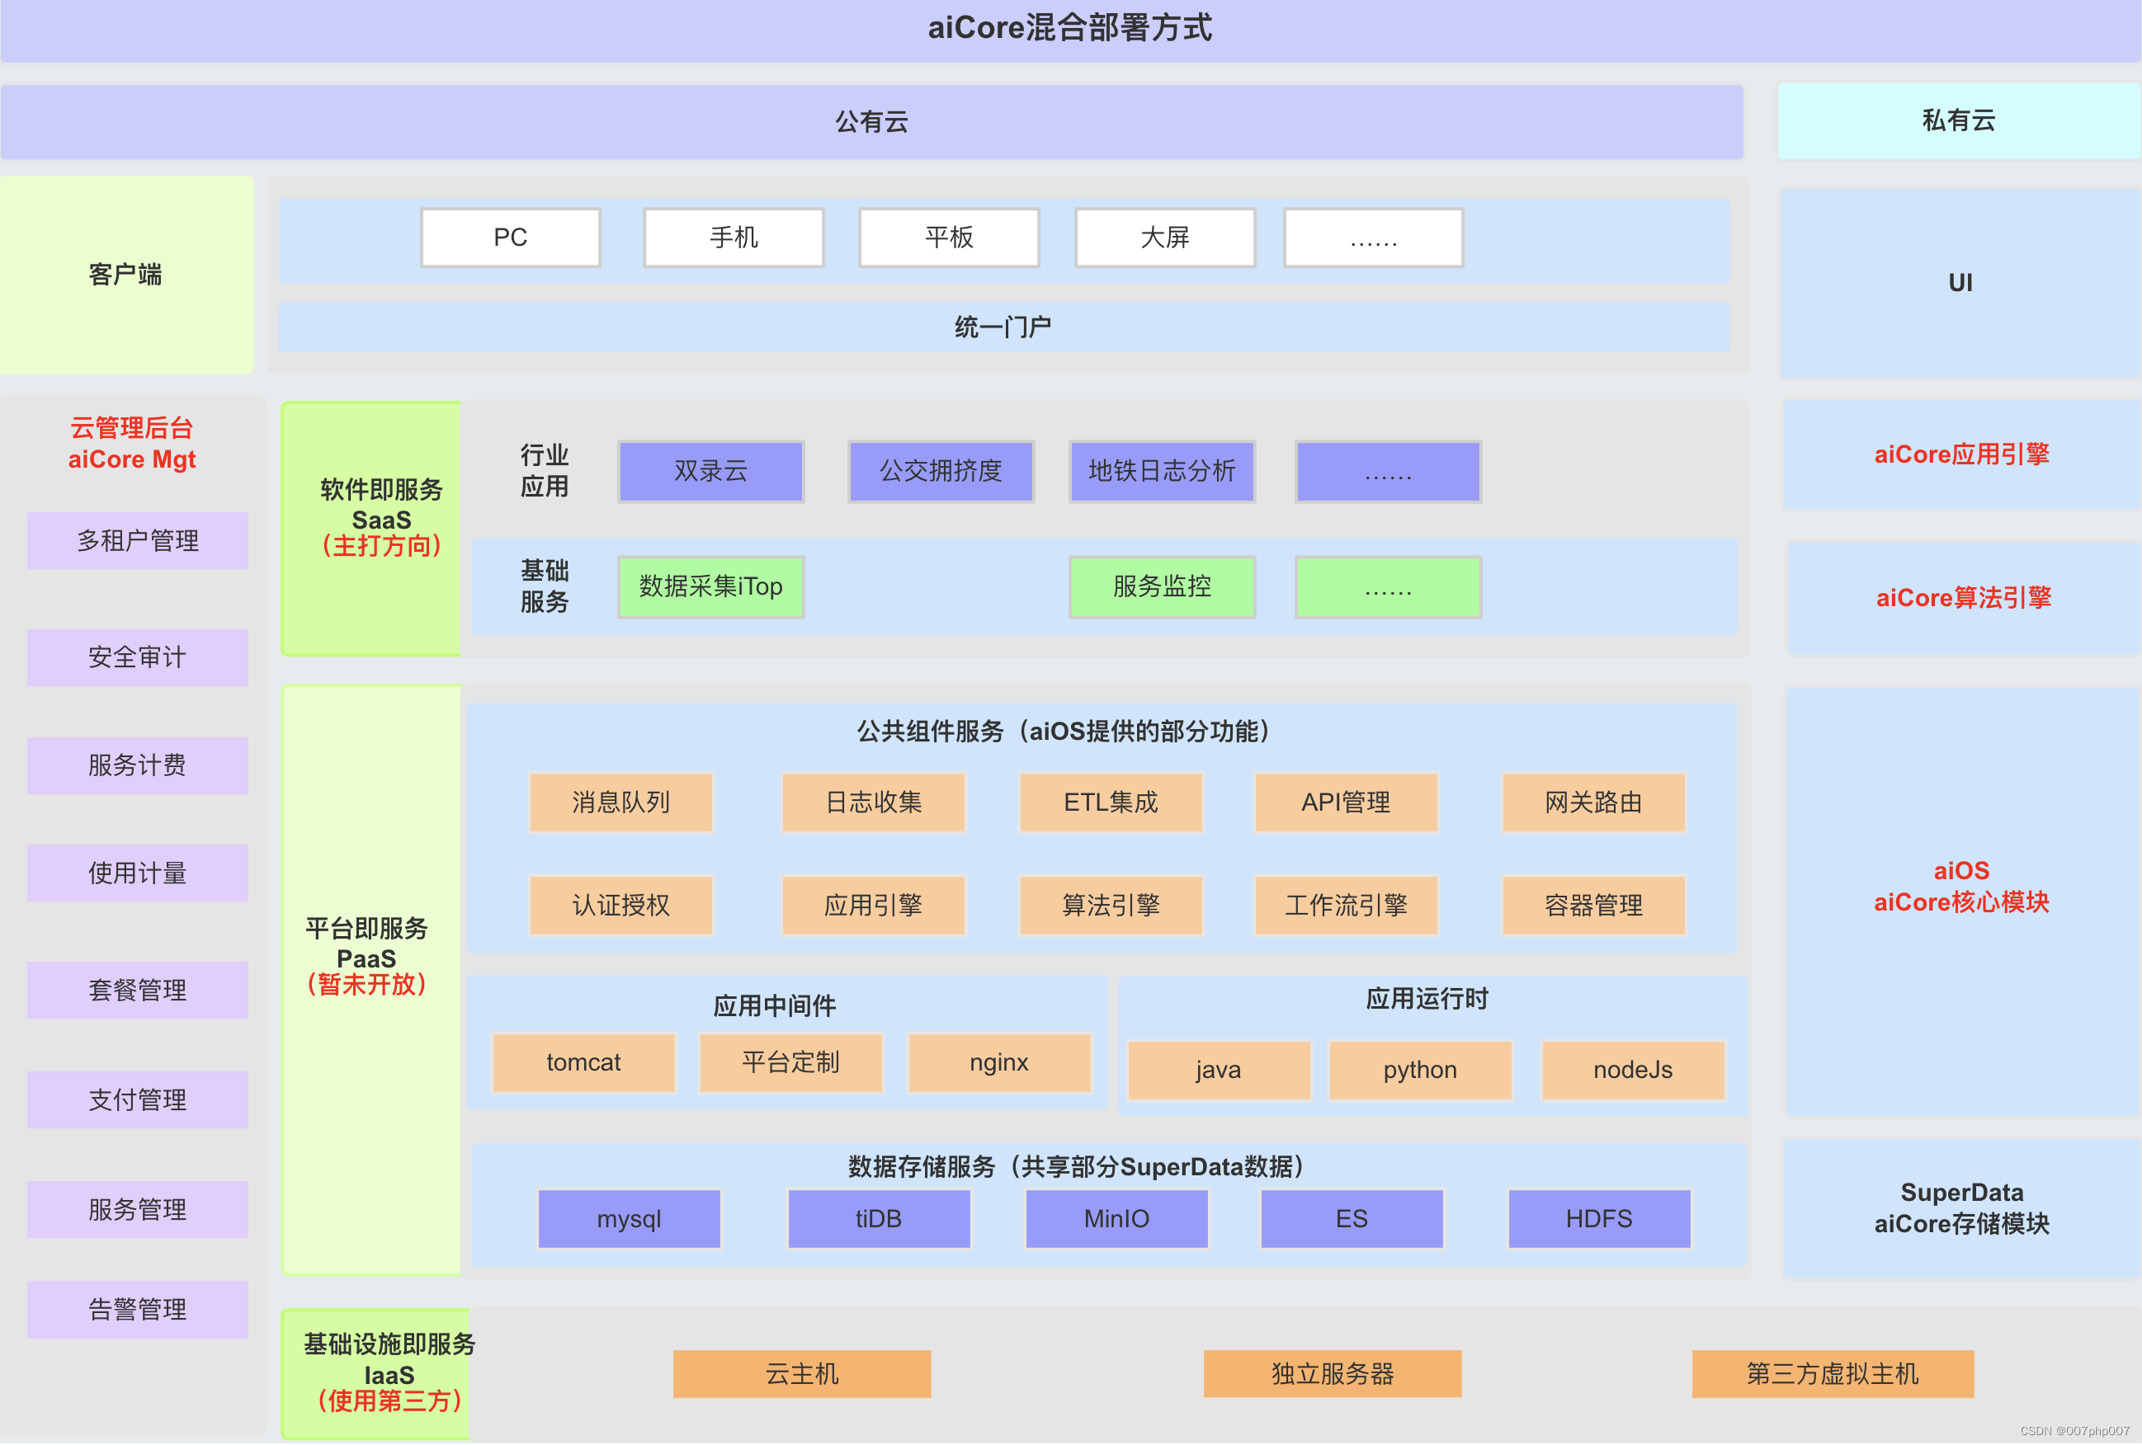
Task: Click the aiCore算法引擎 block
Action: point(1963,598)
